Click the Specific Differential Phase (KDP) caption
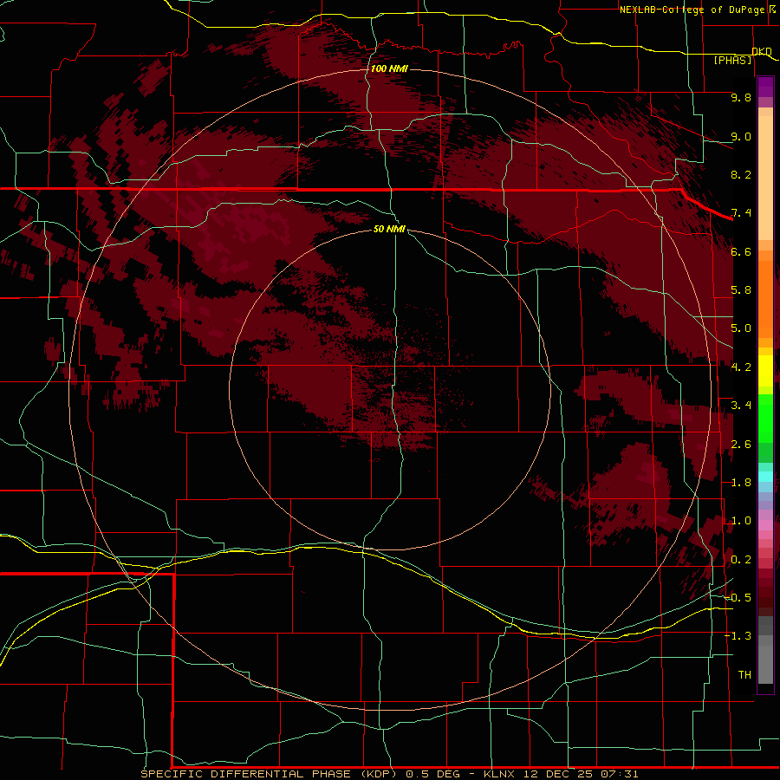The height and width of the screenshot is (780, 780). (270, 774)
